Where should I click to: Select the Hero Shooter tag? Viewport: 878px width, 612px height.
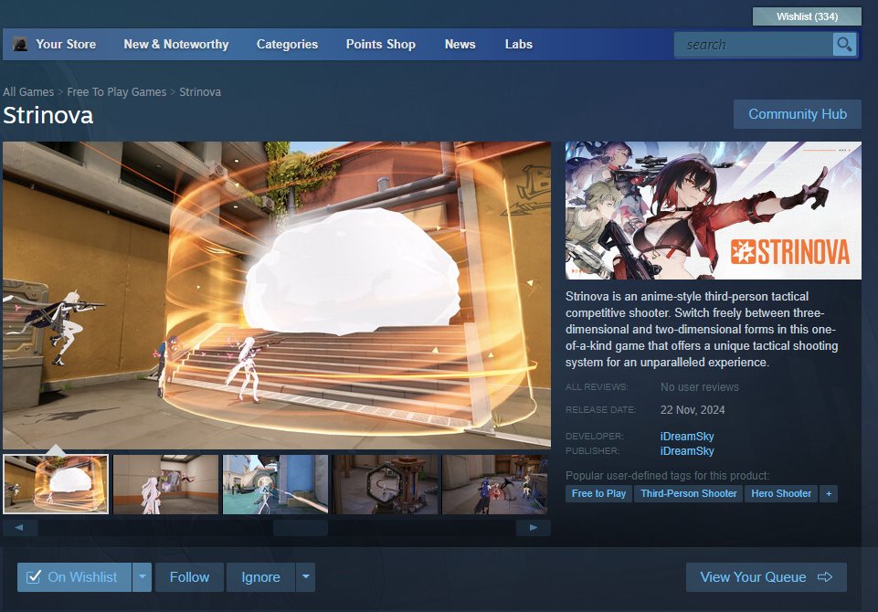coord(781,493)
